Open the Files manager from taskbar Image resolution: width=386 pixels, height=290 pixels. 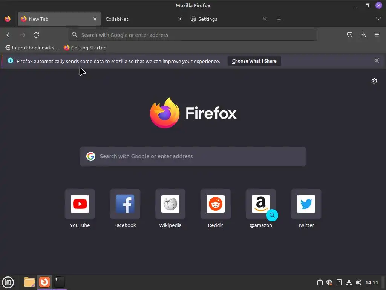[29, 282]
